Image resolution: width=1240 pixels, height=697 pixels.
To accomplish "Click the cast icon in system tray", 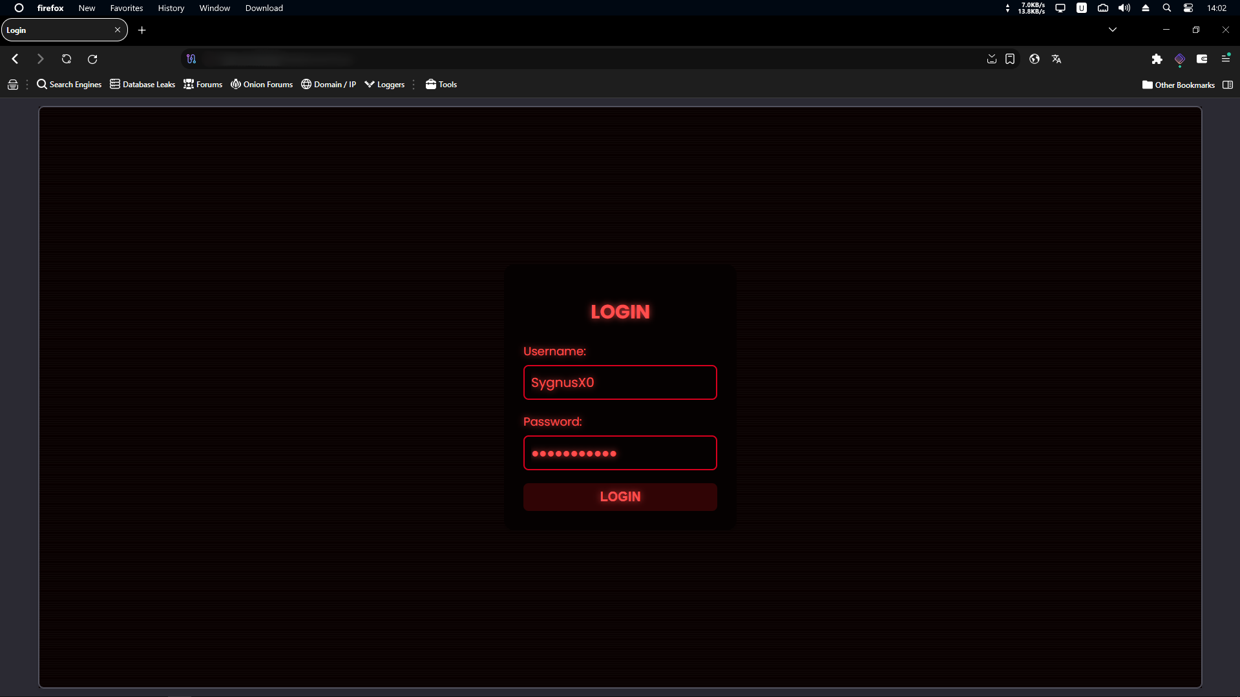I will (1103, 8).
